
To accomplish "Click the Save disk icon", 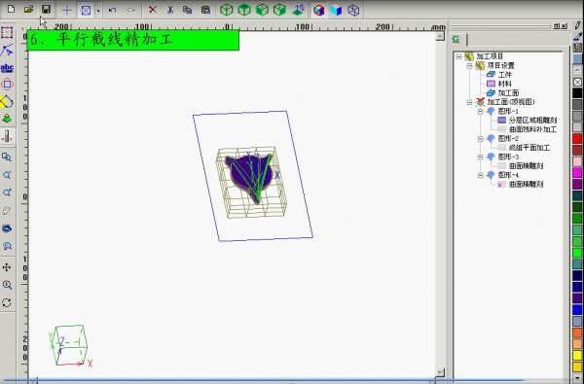I will [x=46, y=10].
